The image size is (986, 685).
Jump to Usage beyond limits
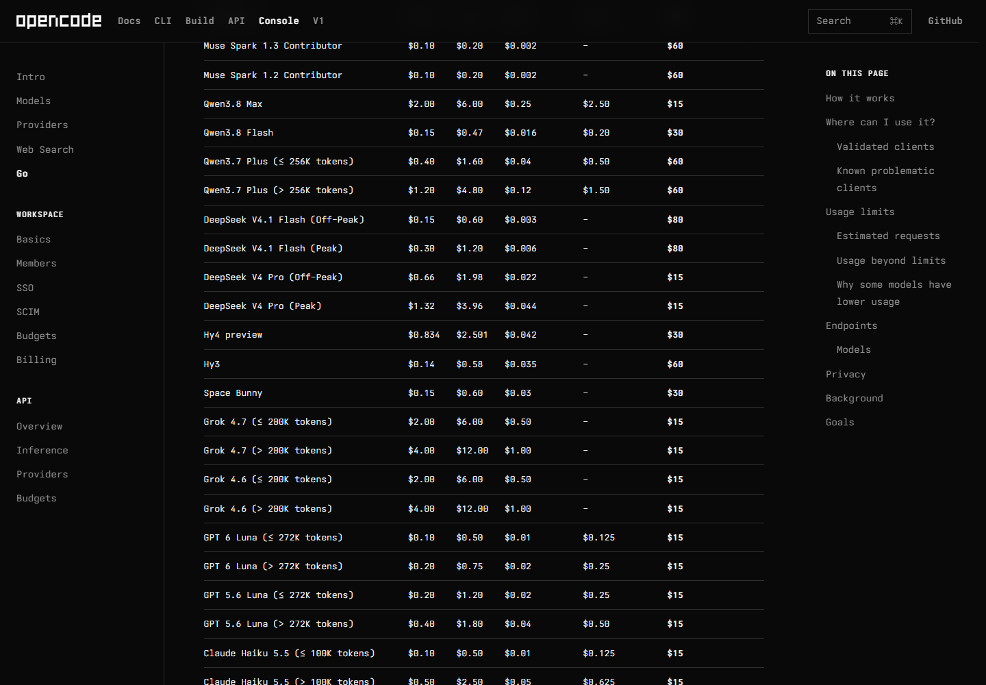891,260
